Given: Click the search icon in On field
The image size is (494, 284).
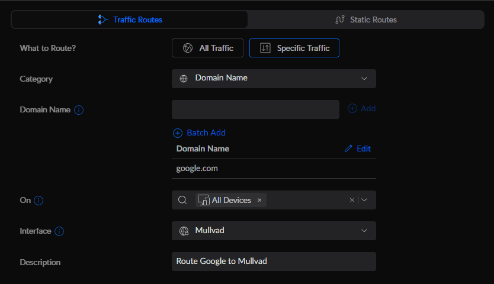Looking at the screenshot, I should pos(182,200).
